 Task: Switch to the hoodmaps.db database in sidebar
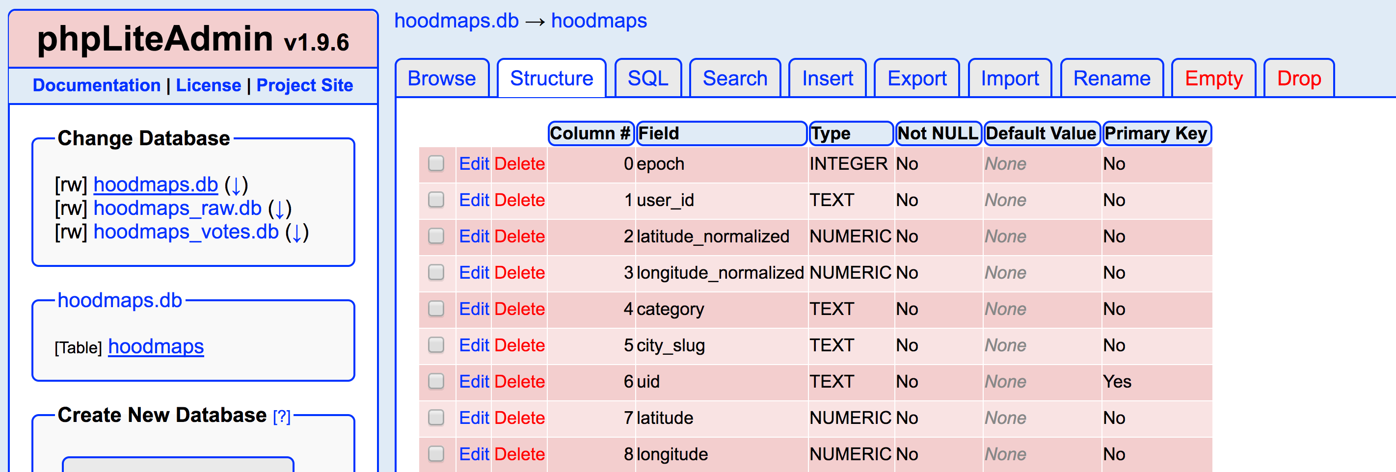(x=156, y=185)
